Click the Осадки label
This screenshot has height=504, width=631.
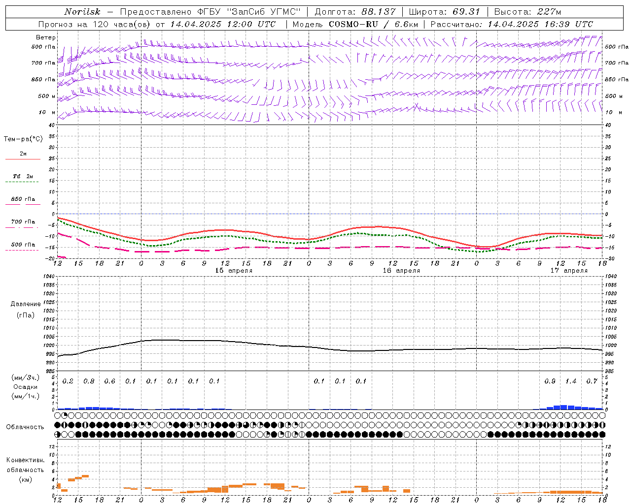[26, 387]
